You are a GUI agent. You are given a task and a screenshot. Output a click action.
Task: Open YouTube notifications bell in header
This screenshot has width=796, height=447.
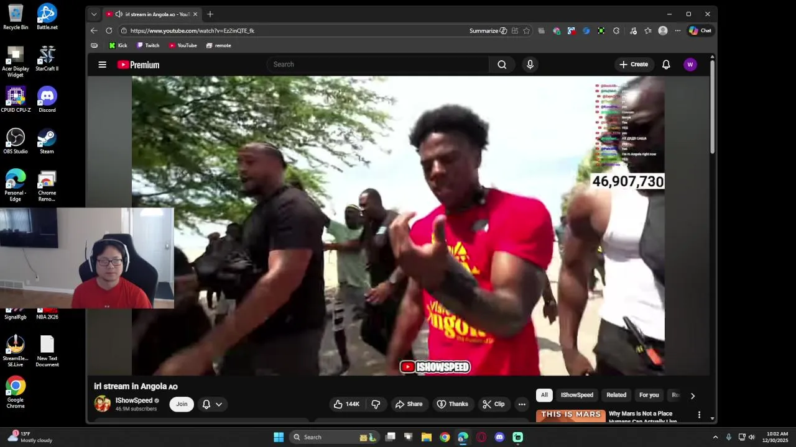tap(666, 65)
